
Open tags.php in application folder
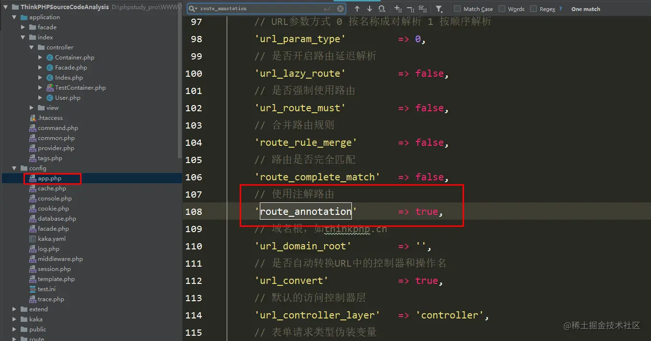pyautogui.click(x=50, y=158)
